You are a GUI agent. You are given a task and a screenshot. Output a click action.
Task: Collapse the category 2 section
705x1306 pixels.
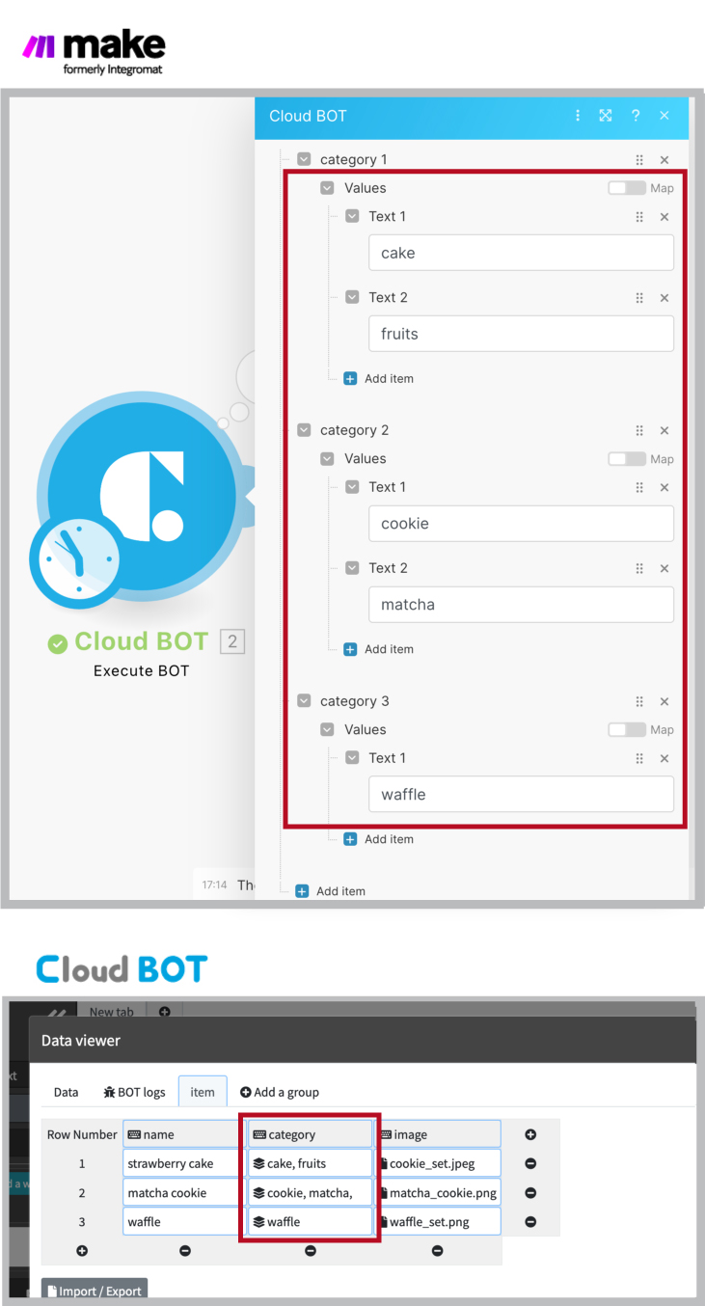[x=304, y=431]
